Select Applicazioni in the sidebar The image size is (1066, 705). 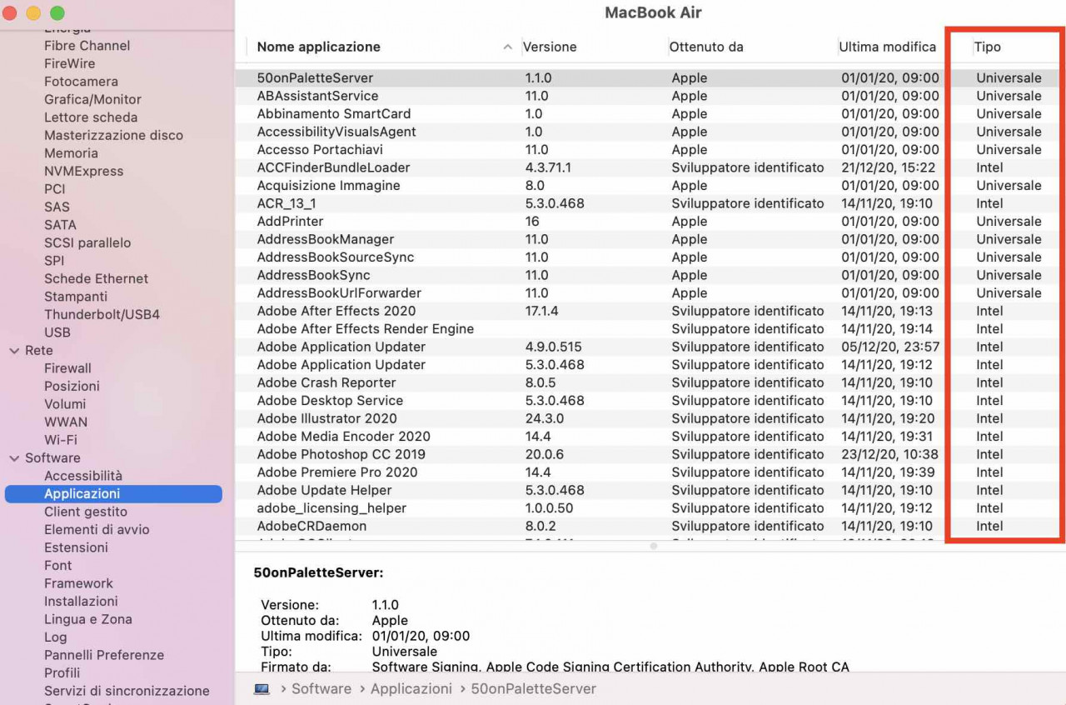[x=113, y=494]
